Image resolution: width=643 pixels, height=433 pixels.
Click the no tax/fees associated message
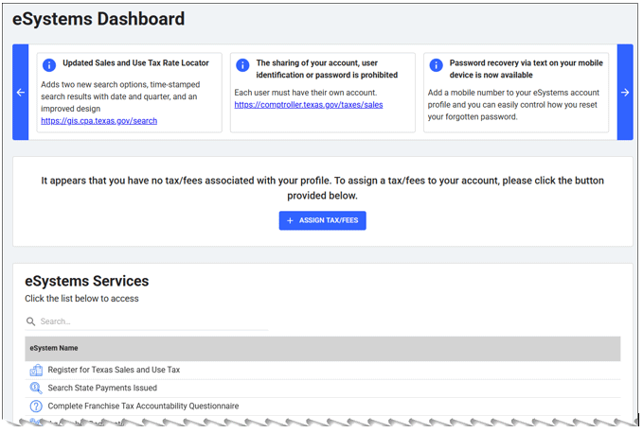tap(322, 188)
